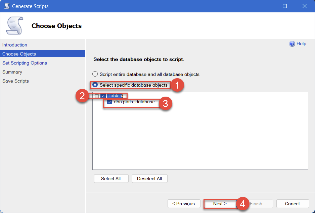Maximize the Generate Scripts window
315x213 pixels.
(x=285, y=6)
